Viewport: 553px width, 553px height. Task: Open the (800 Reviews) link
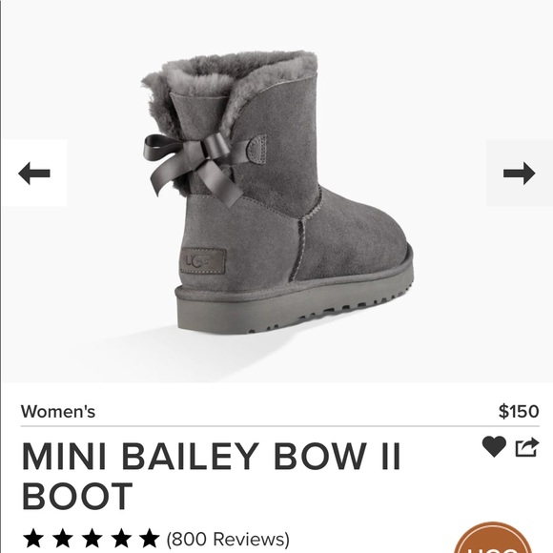click(x=228, y=540)
